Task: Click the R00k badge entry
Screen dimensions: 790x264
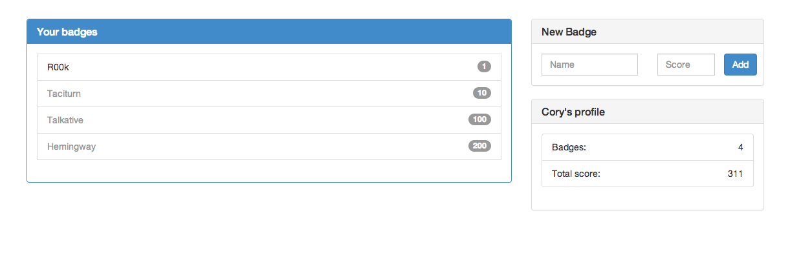Action: [58, 66]
